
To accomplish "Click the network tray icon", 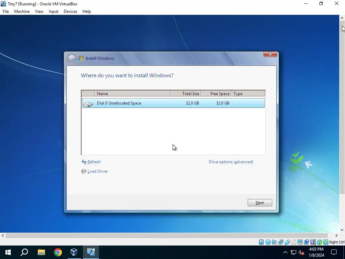I will click(x=293, y=252).
